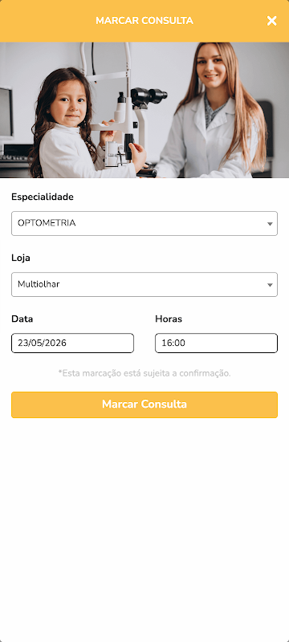Click the confirmation disclaimer text

144,373
